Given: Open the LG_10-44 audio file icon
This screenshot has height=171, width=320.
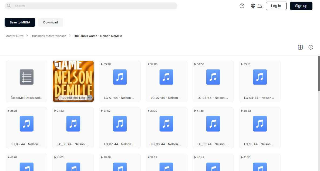Looking at the screenshot, I should (260, 124).
